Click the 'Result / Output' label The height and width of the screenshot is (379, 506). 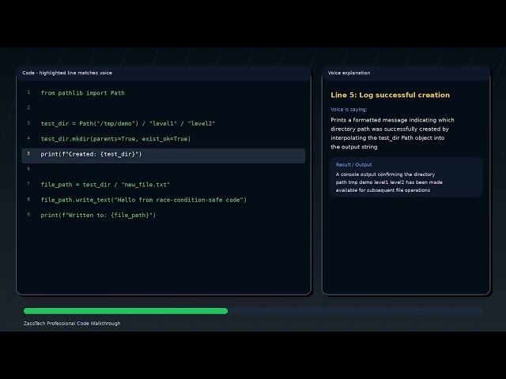click(353, 165)
